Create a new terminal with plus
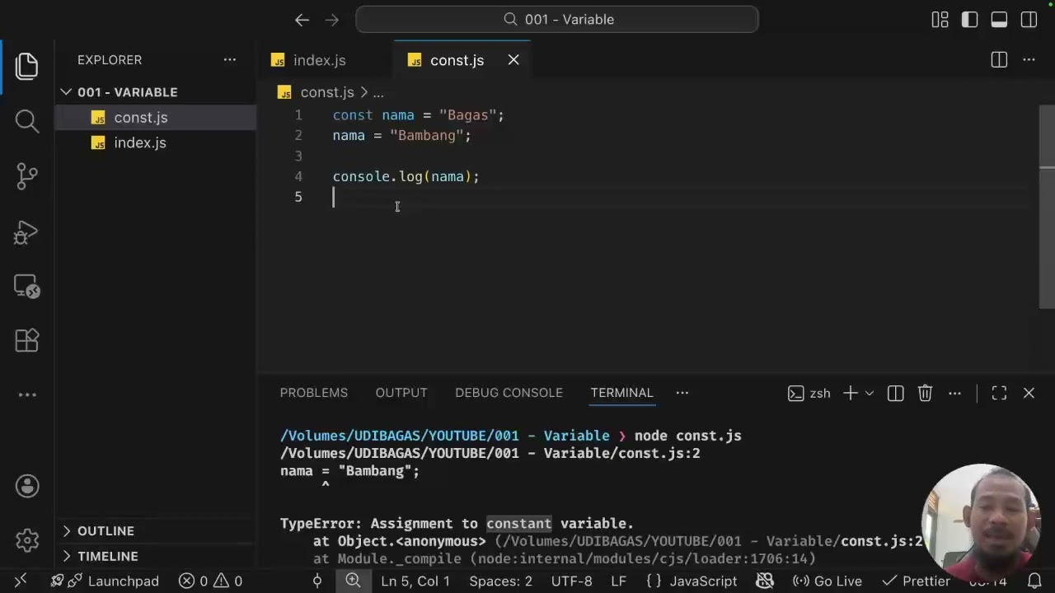The height and width of the screenshot is (593, 1055). pyautogui.click(x=850, y=394)
